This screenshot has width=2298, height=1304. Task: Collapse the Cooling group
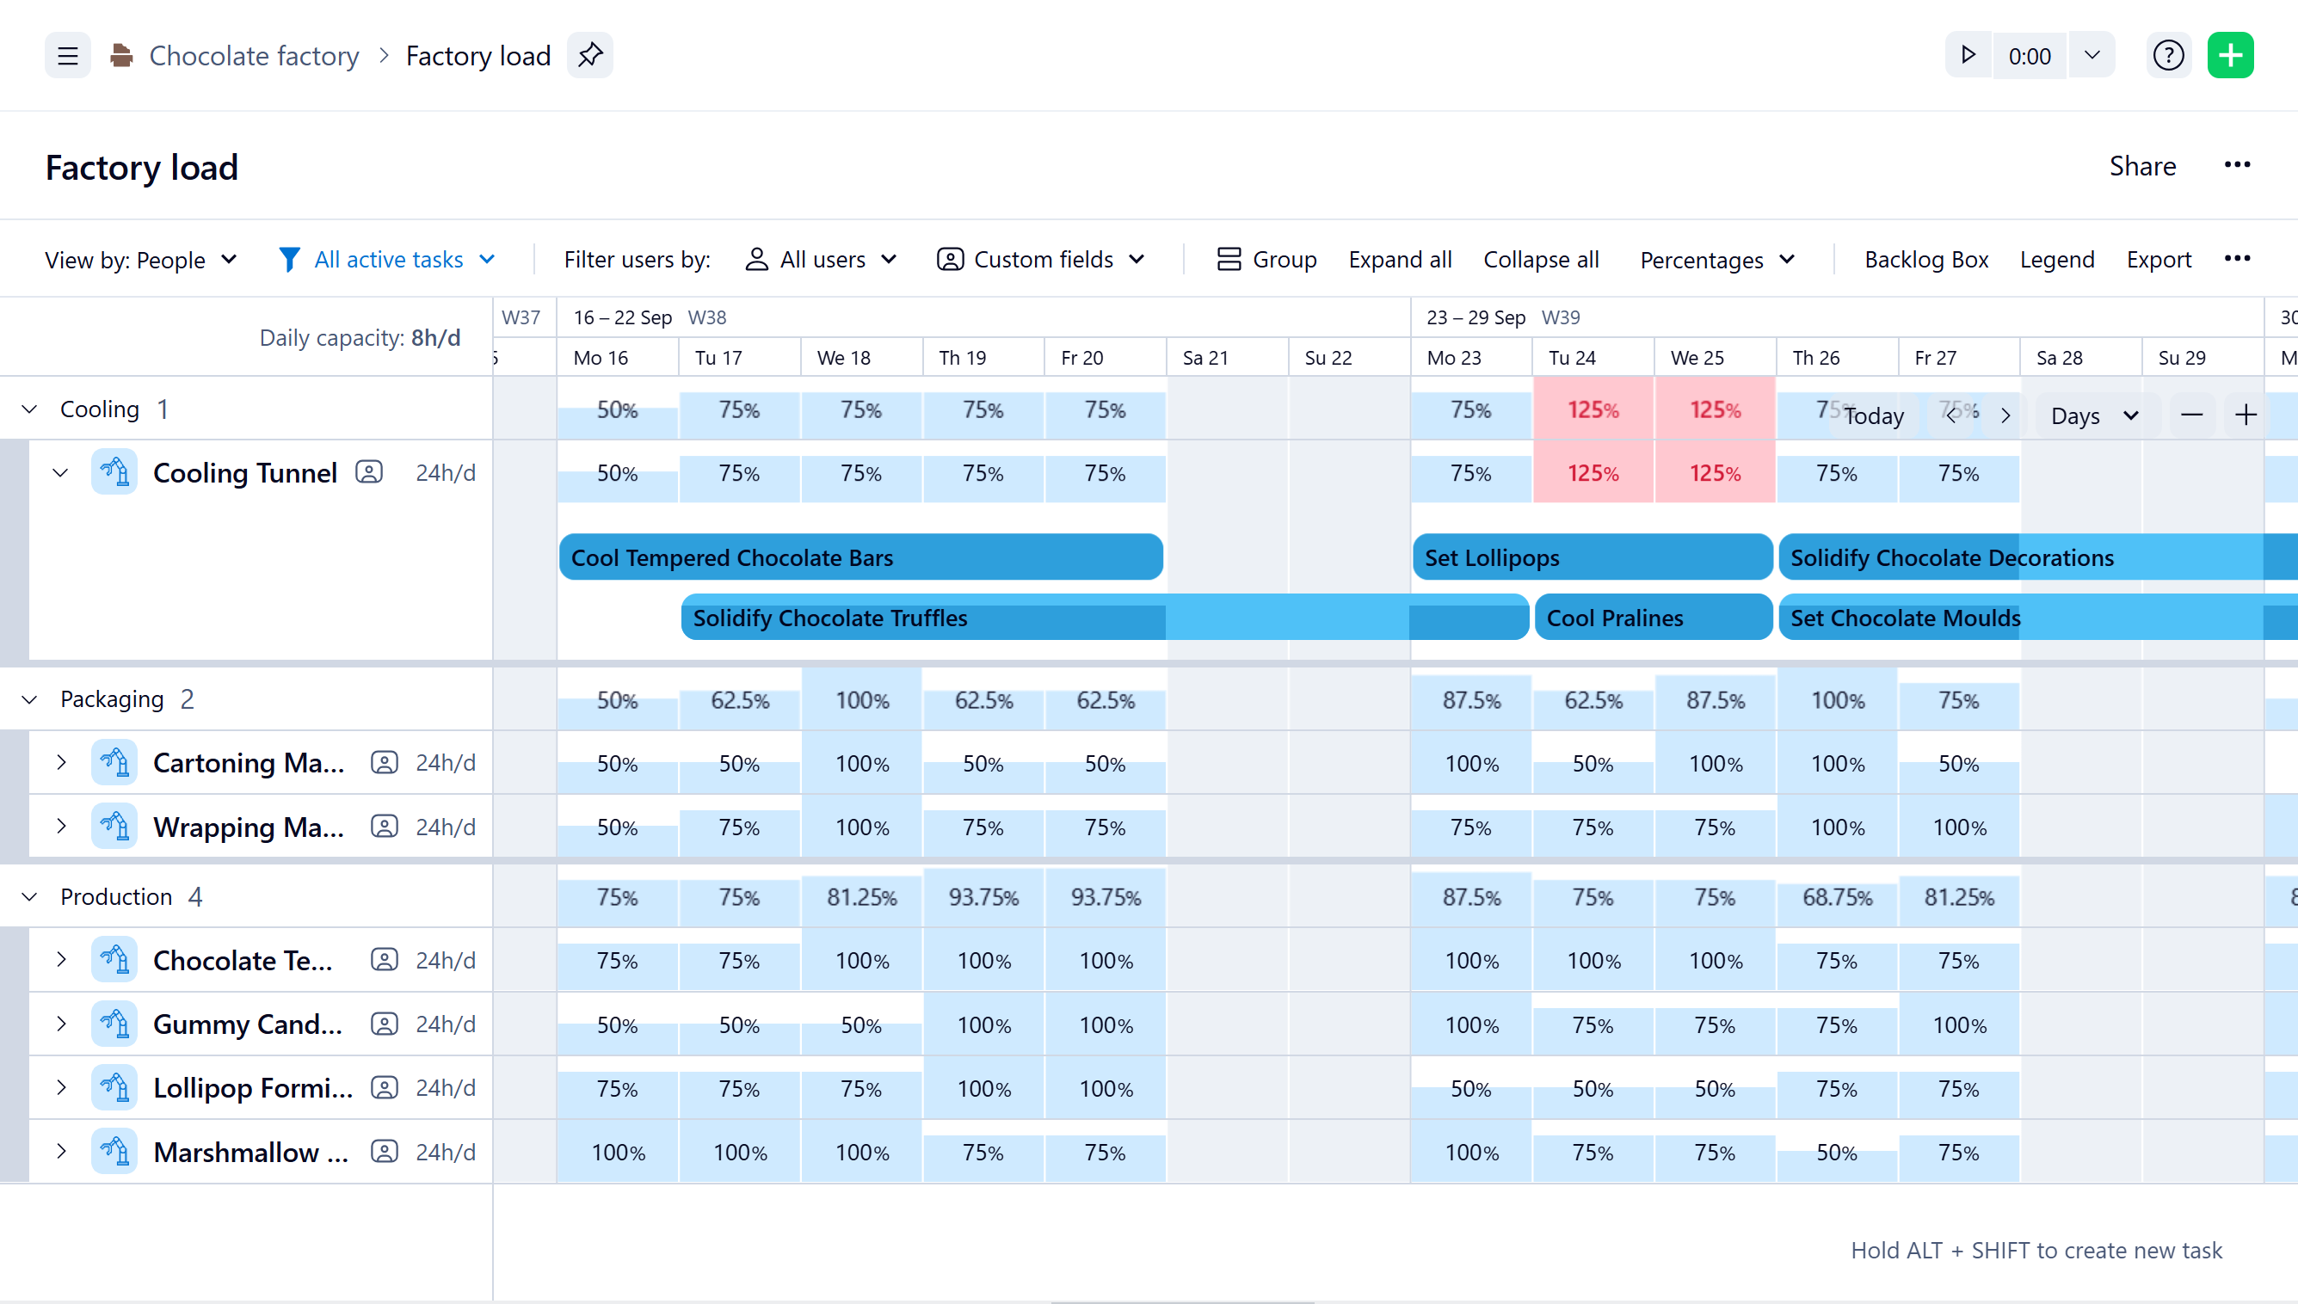pos(29,409)
